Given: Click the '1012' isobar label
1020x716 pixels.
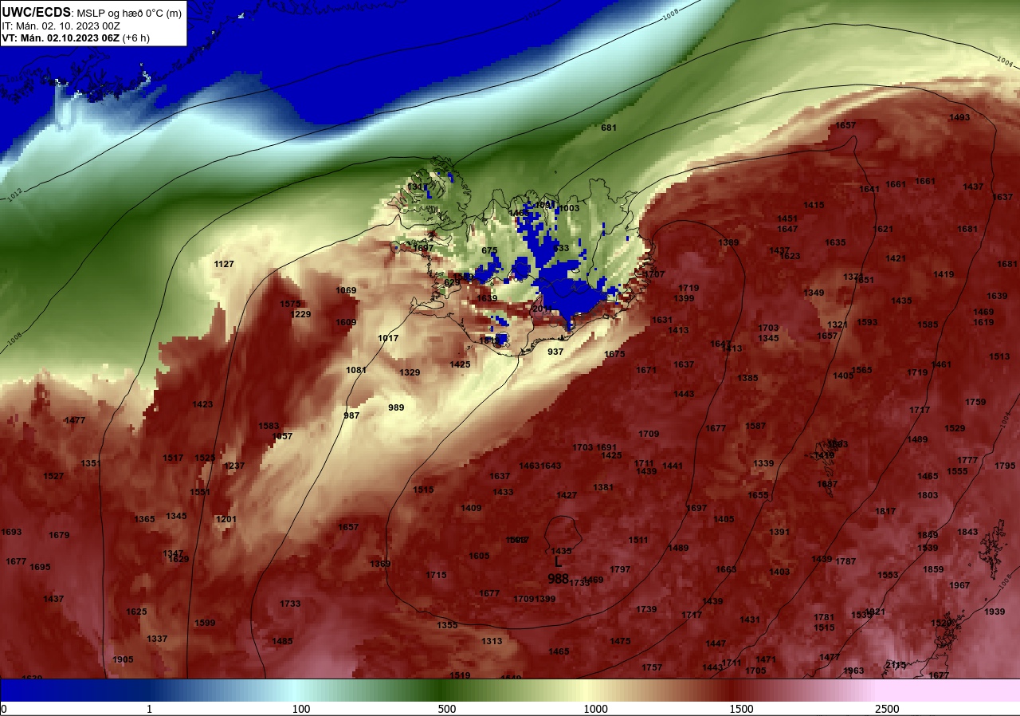Looking at the screenshot, I should [14, 194].
